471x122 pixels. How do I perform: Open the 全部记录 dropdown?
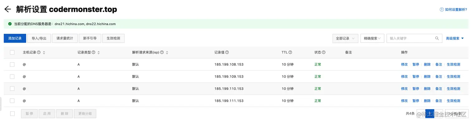345,38
